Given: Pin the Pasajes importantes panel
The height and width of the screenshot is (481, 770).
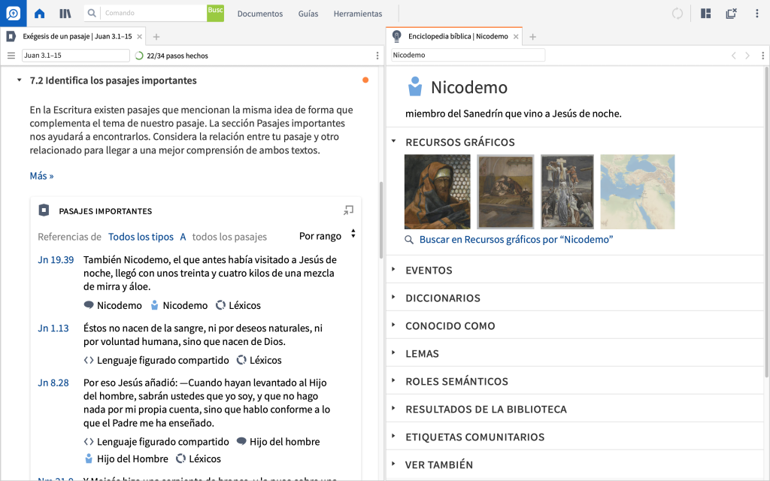Looking at the screenshot, I should (x=348, y=210).
